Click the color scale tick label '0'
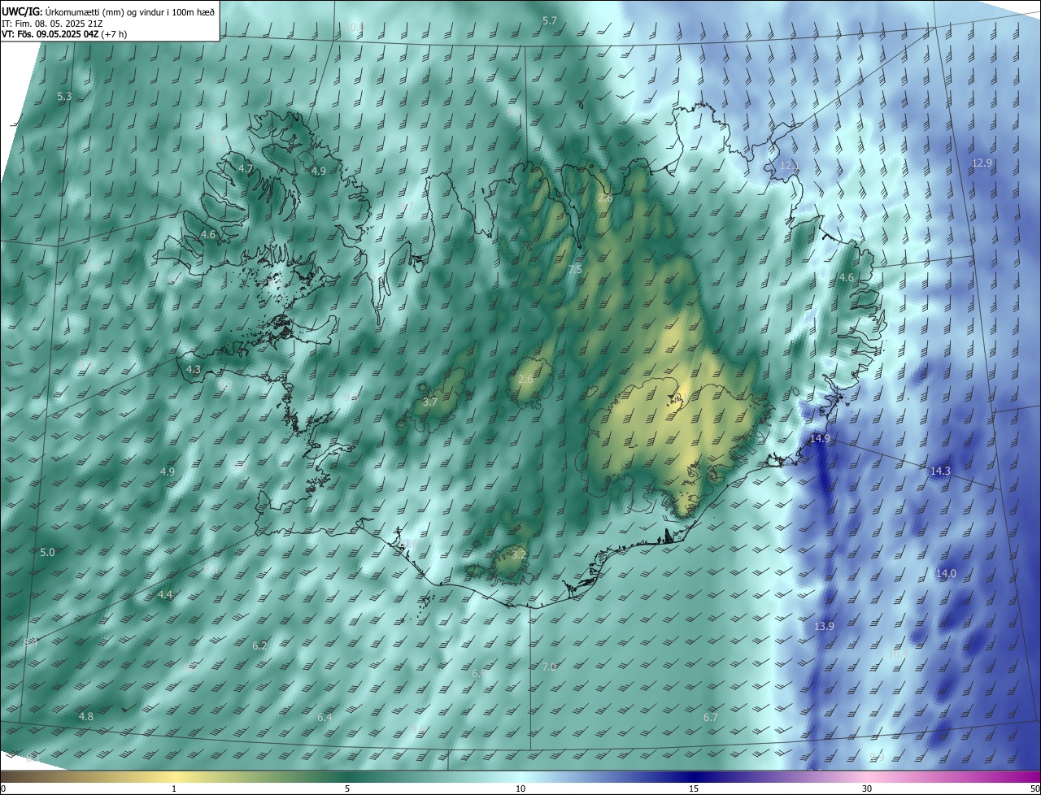The width and height of the screenshot is (1041, 795). (3, 788)
